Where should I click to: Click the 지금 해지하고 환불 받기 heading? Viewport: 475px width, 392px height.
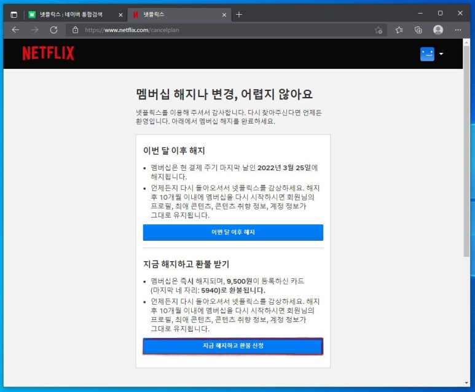[x=186, y=264]
